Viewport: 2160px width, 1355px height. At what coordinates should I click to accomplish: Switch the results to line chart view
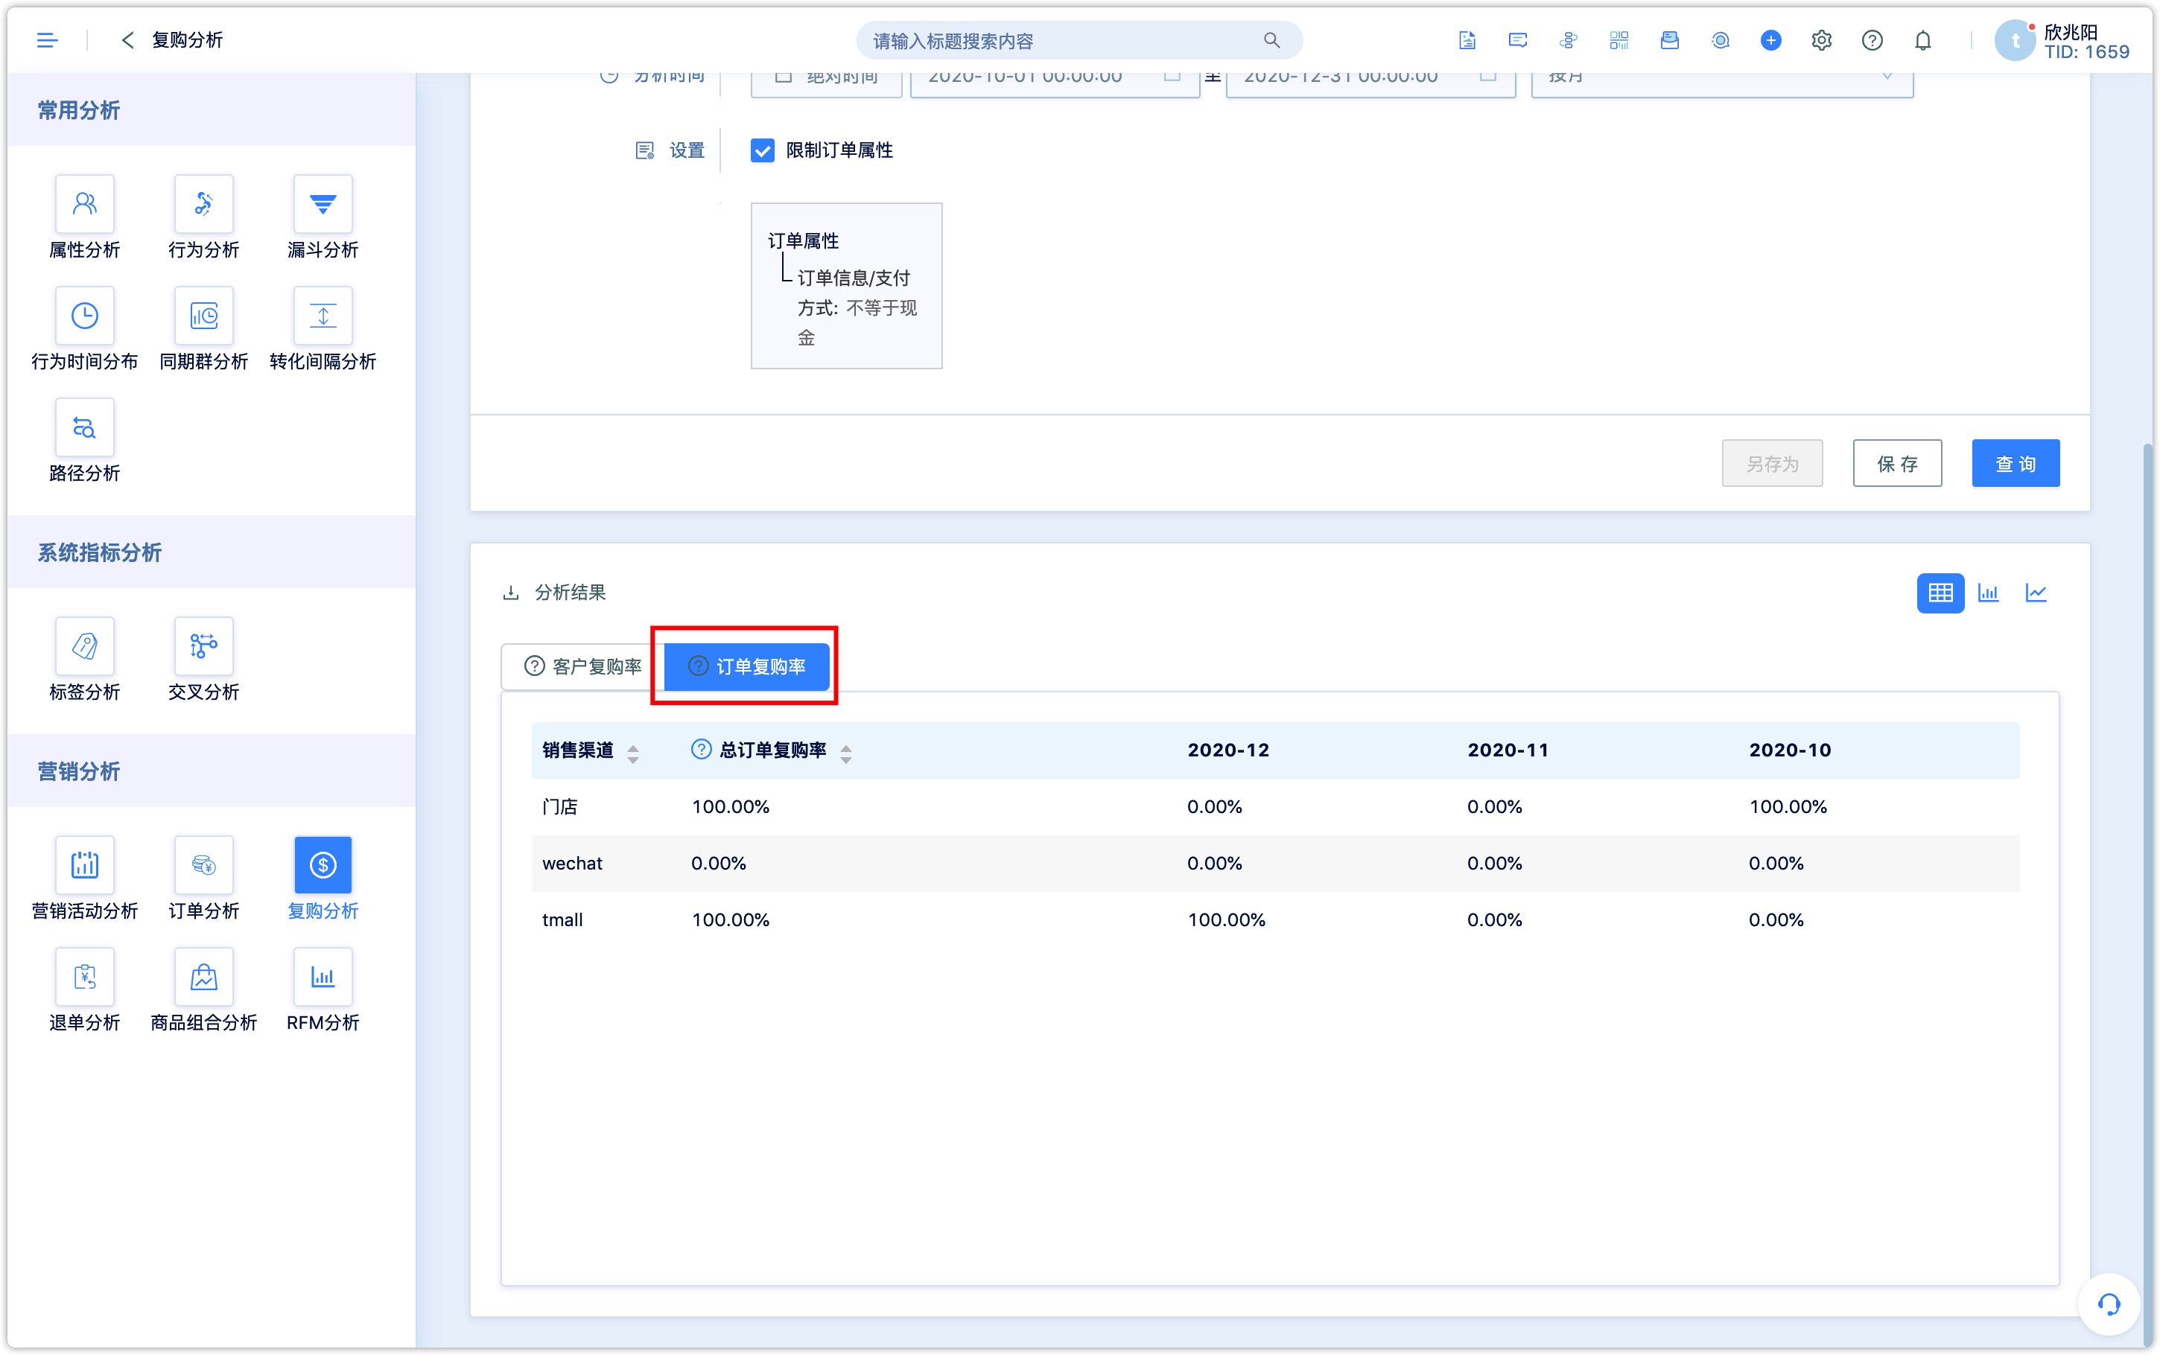click(x=2036, y=593)
